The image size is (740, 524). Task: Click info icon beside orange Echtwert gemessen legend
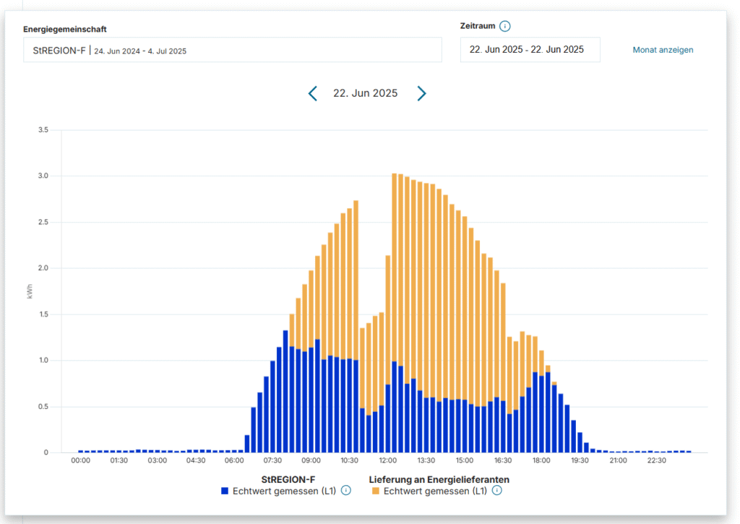tap(496, 490)
